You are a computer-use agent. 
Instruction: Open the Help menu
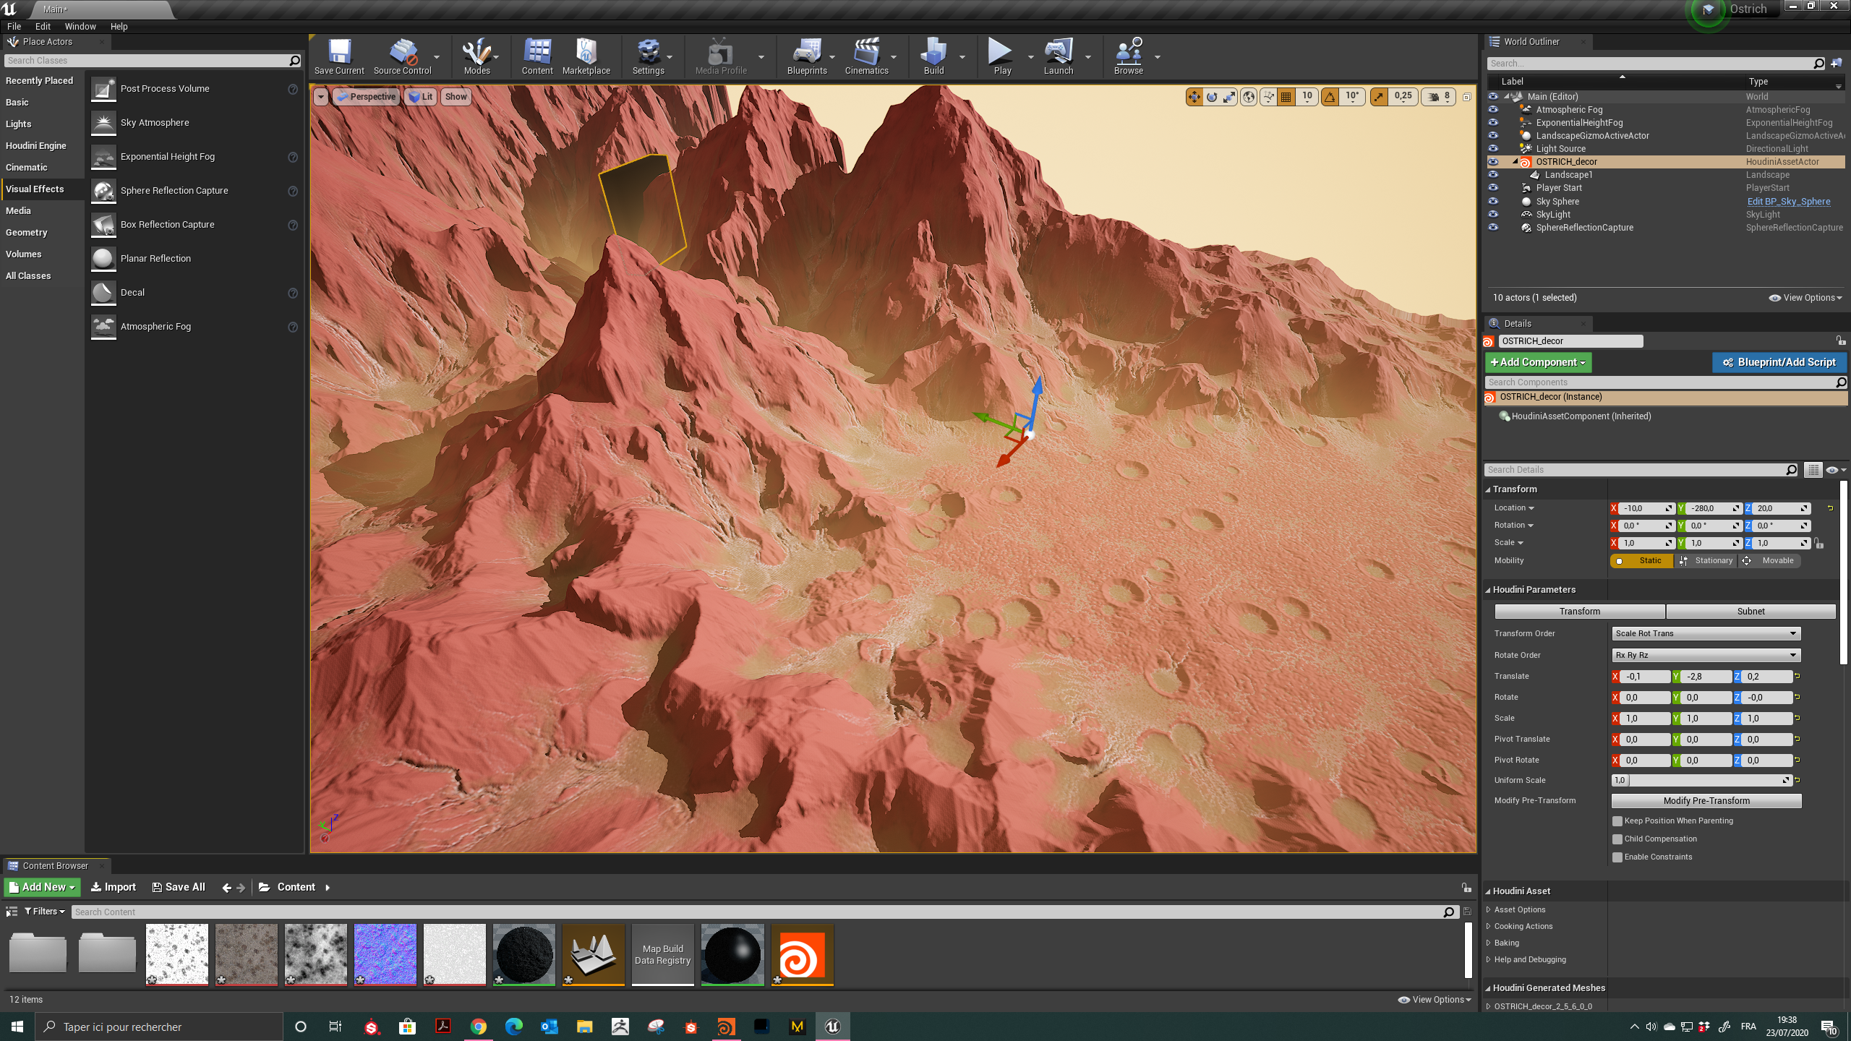pyautogui.click(x=119, y=27)
